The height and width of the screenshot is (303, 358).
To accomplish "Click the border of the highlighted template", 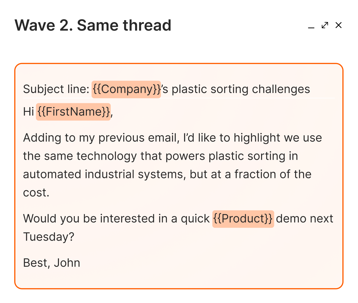I will click(179, 64).
